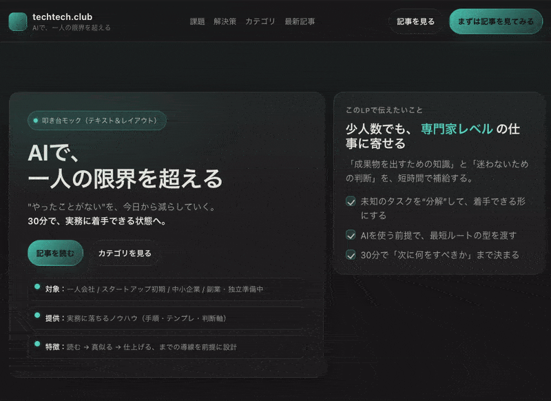Open the 課題 navigation item
This screenshot has height=401, width=551.
[197, 21]
